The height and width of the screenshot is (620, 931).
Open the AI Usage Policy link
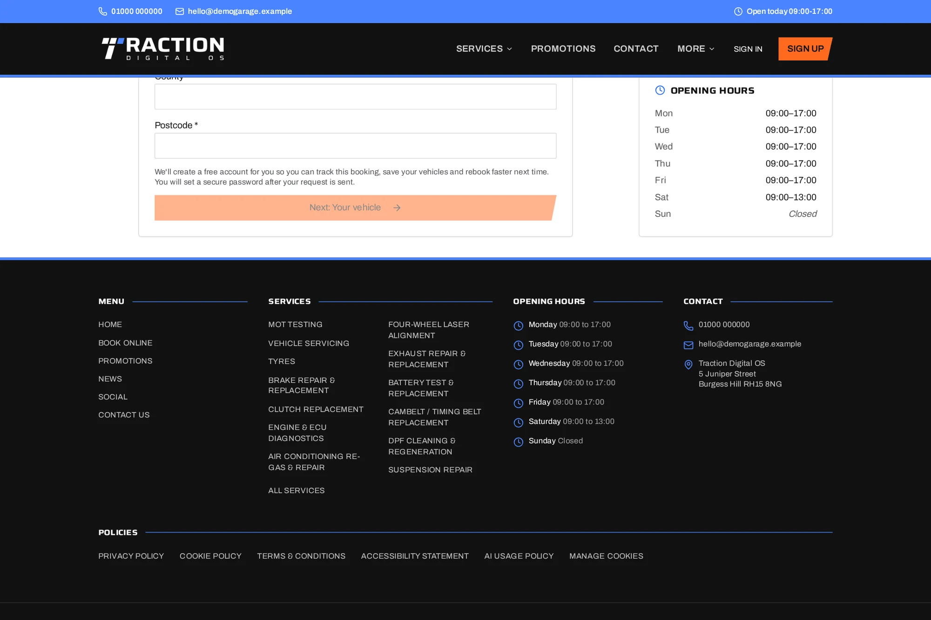pyautogui.click(x=519, y=556)
